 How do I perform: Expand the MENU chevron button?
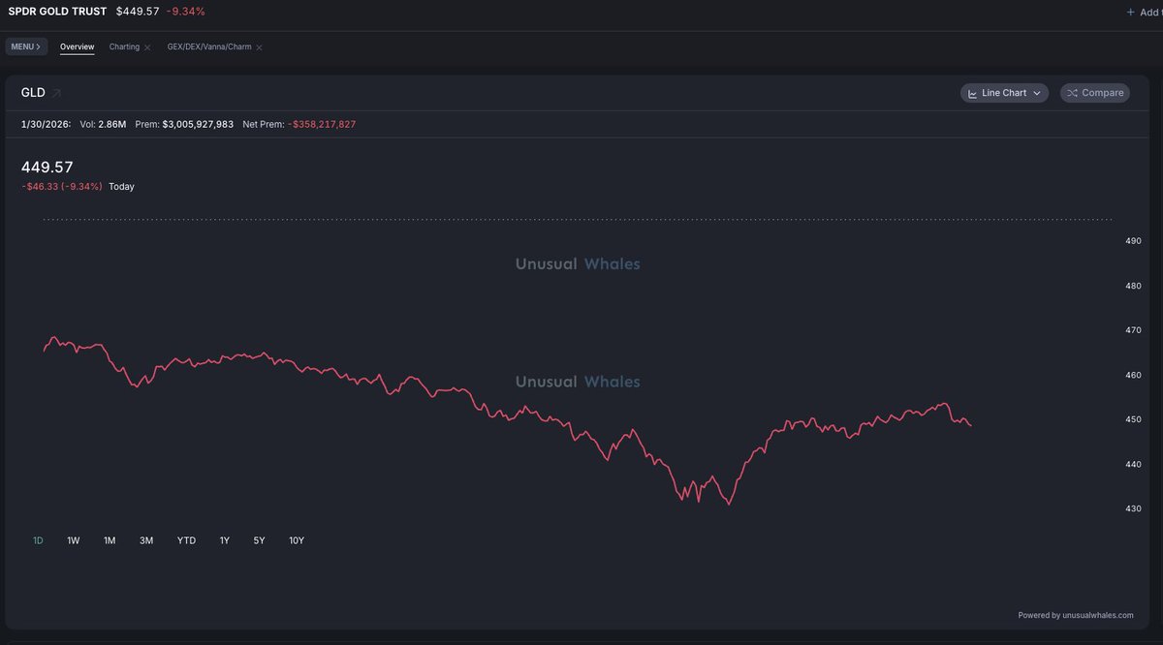25,46
